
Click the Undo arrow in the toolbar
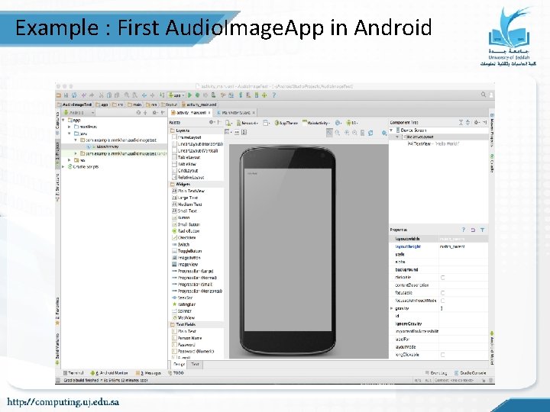(84, 95)
